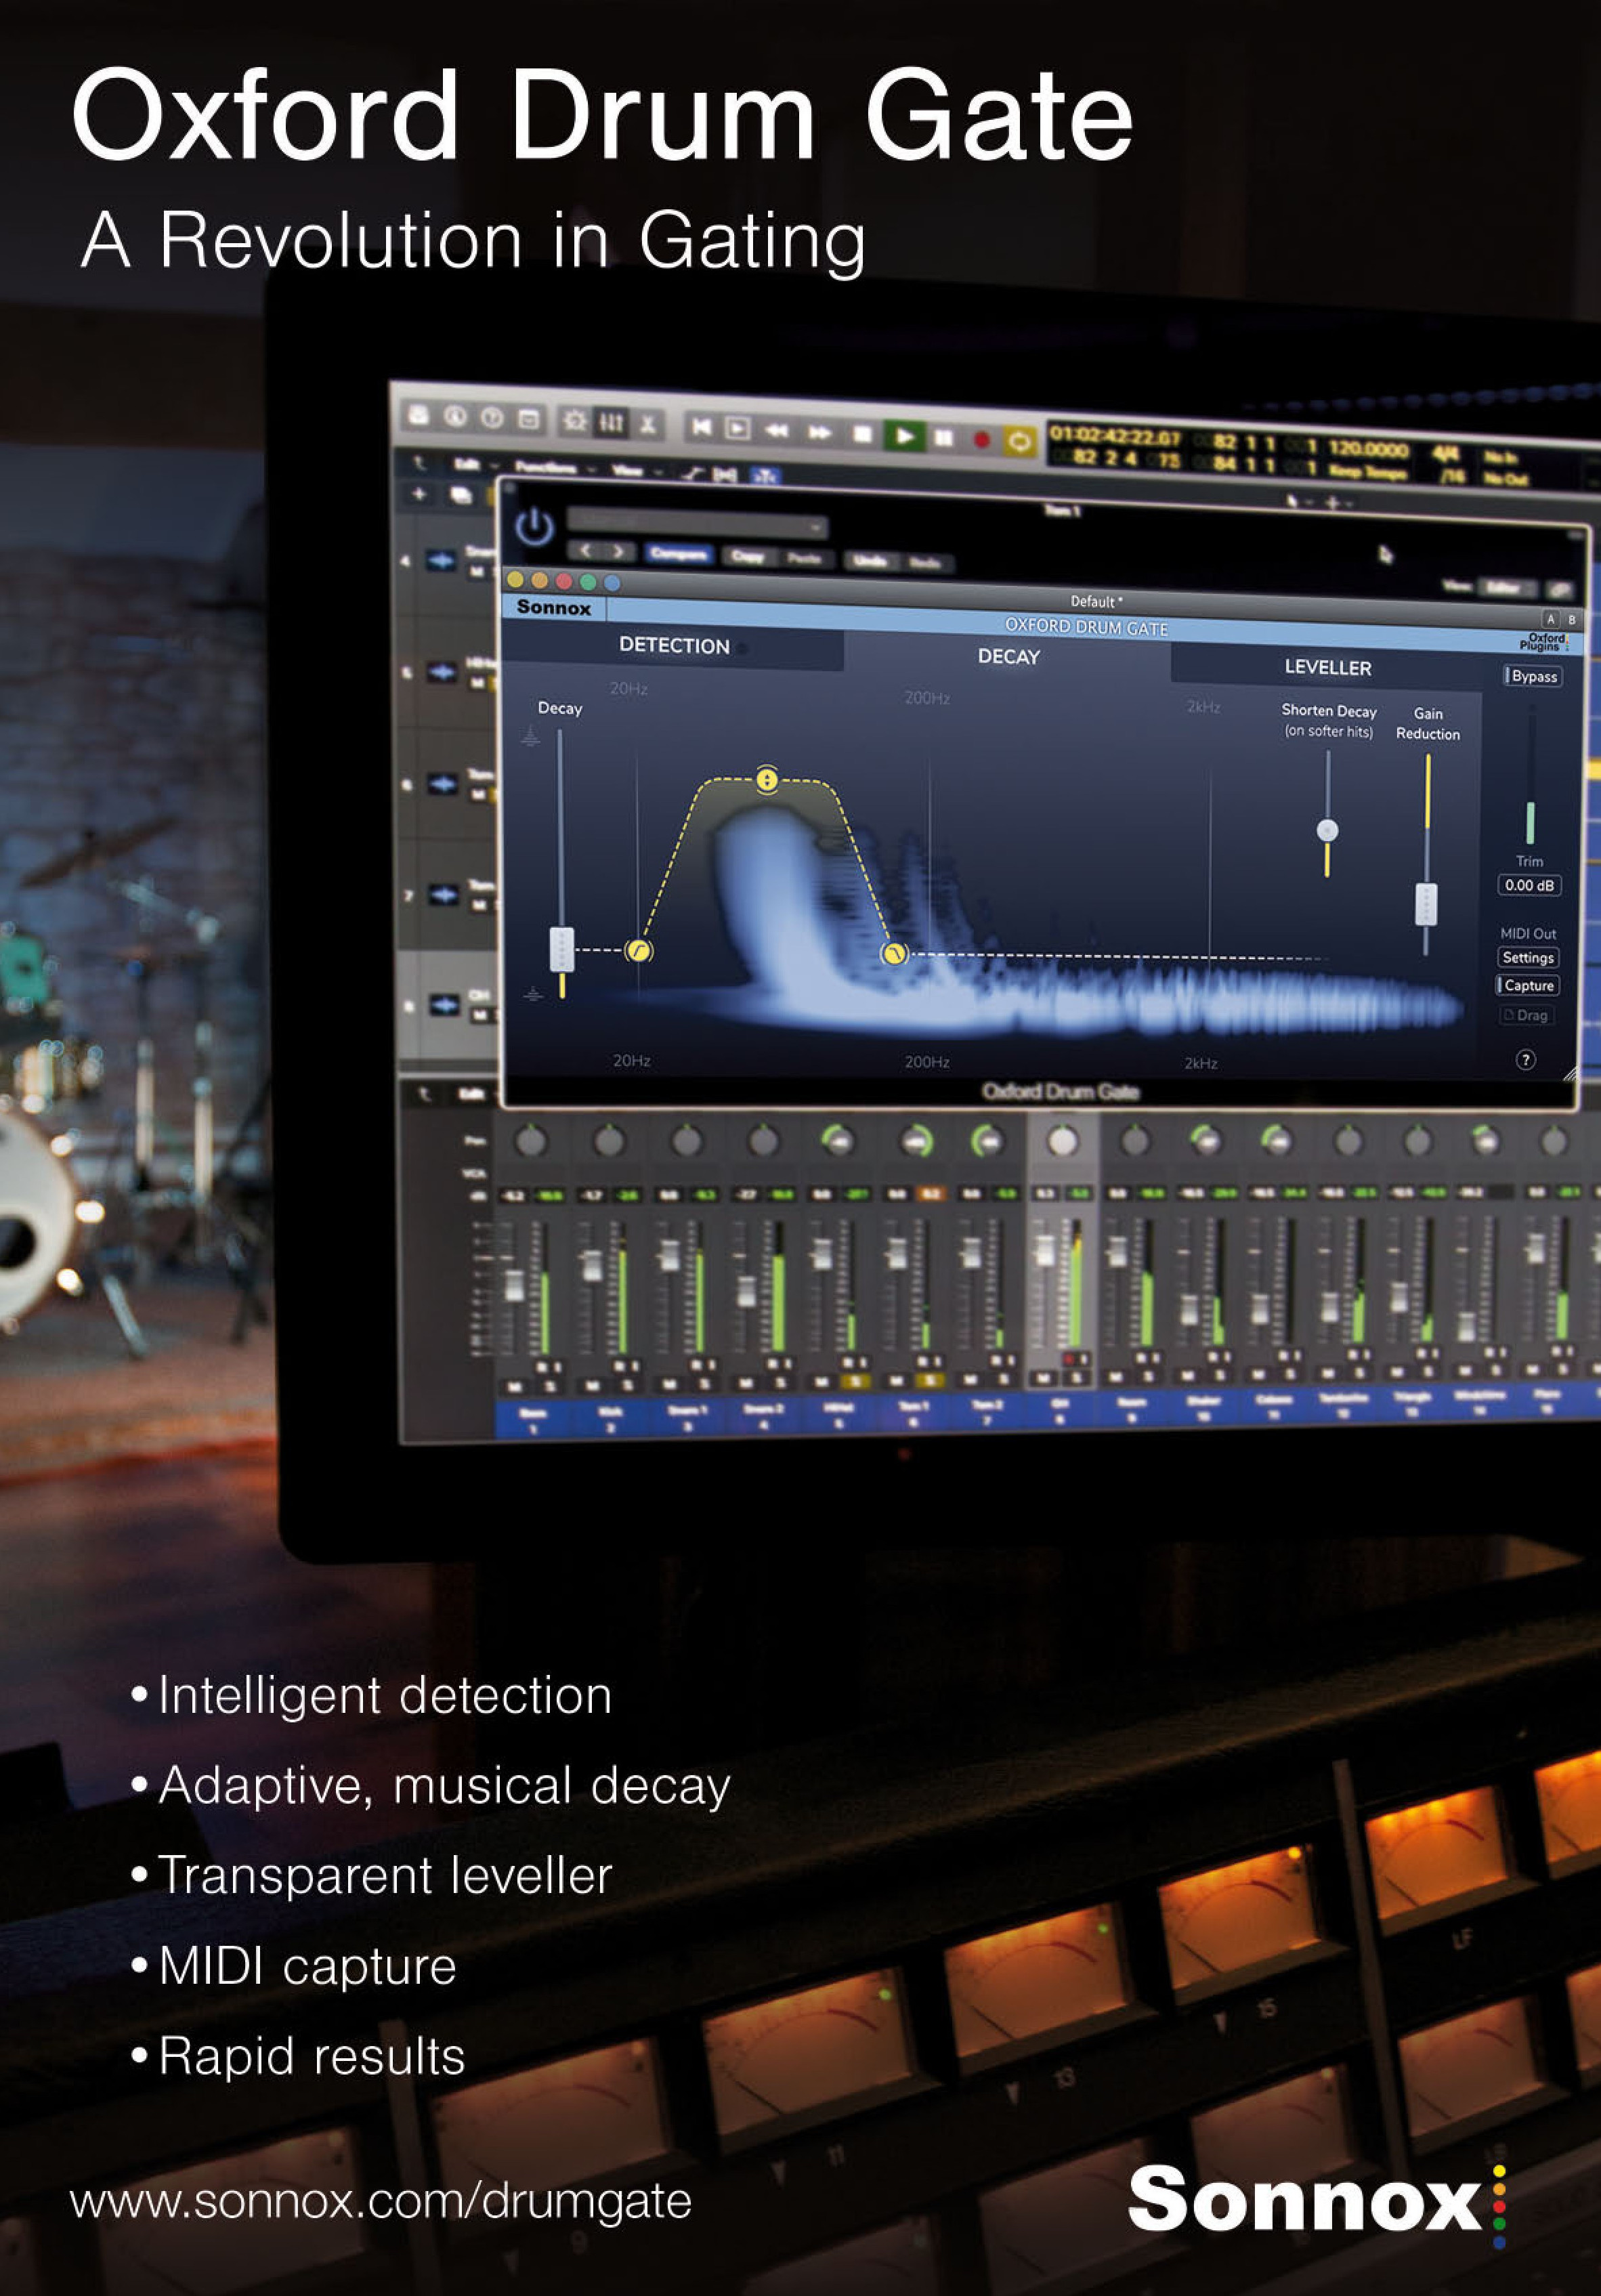
Task: Open the View menu in tracks area
Action: pos(627,470)
